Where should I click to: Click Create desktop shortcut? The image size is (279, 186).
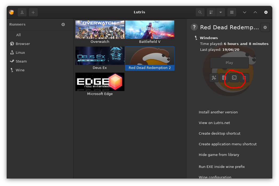coord(219,134)
